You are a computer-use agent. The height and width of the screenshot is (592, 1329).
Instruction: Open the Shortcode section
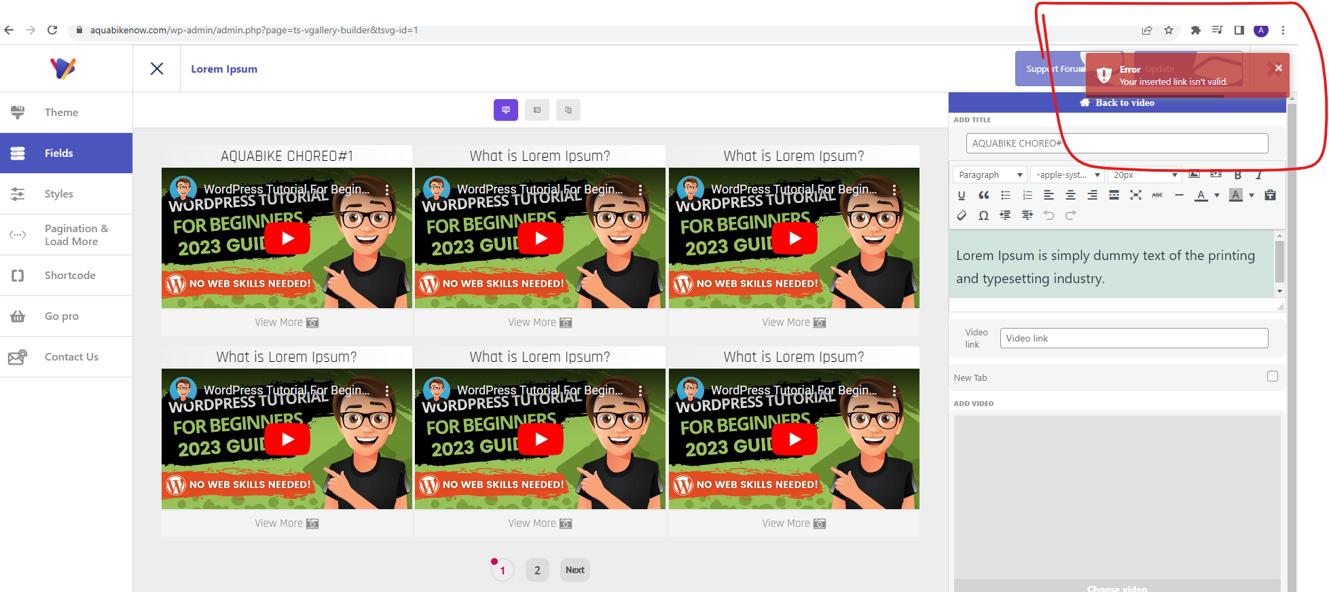66,276
